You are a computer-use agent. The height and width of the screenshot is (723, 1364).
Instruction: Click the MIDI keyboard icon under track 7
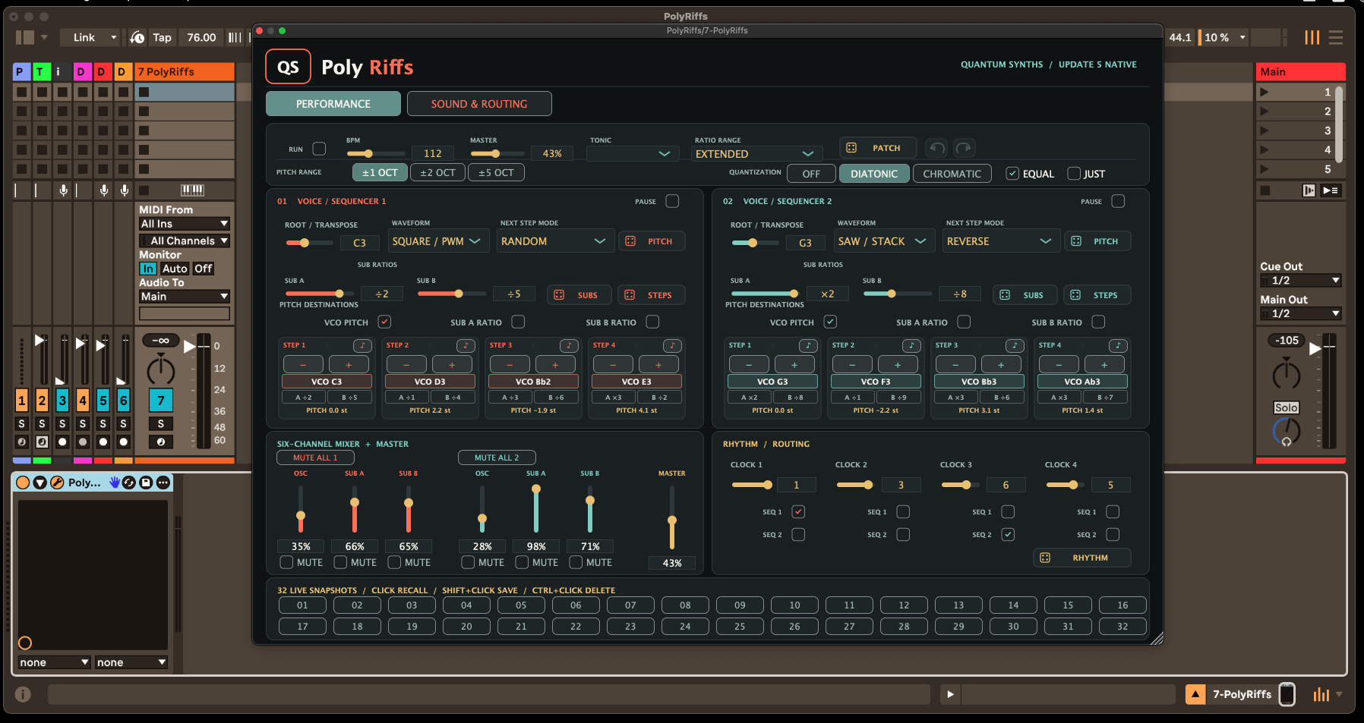[x=192, y=190]
